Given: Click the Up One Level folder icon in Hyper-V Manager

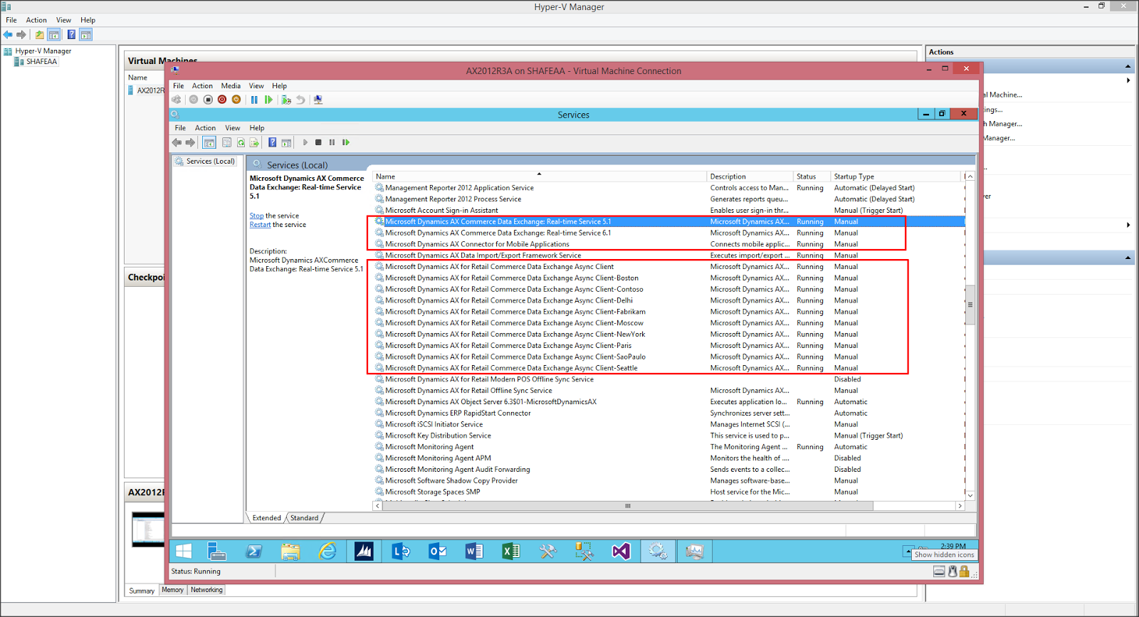Looking at the screenshot, I should (40, 35).
